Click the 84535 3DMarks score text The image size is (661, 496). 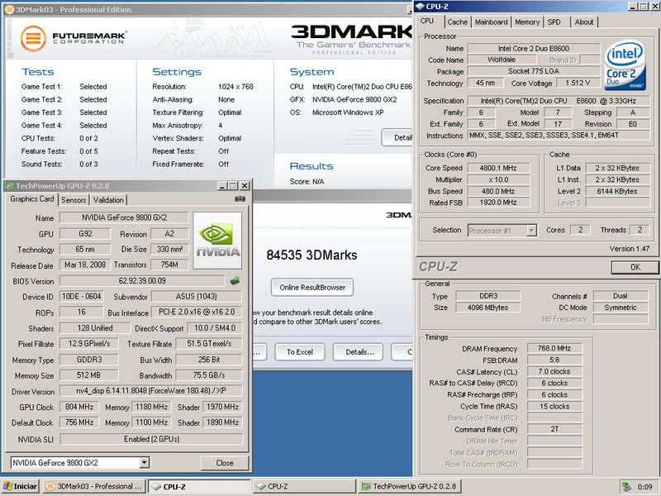coord(311,255)
